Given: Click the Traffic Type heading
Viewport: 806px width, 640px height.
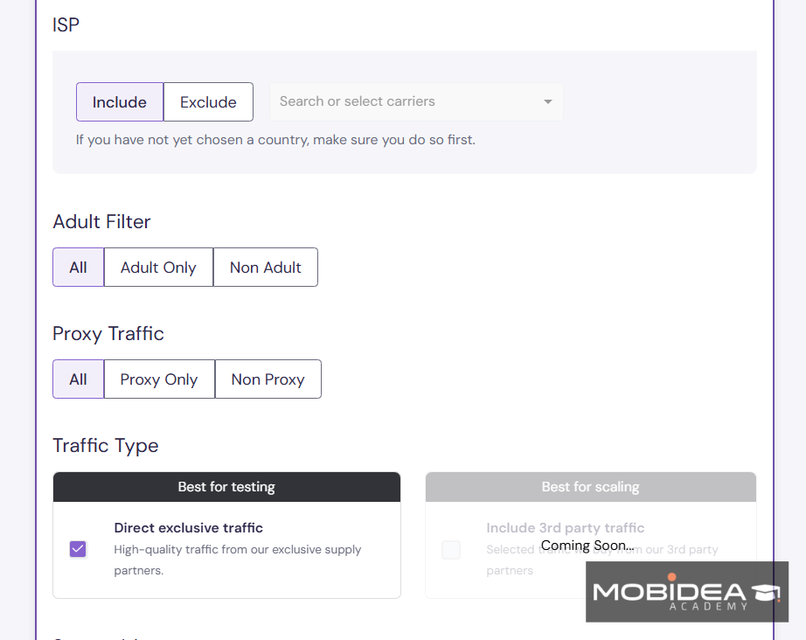Looking at the screenshot, I should [x=106, y=446].
